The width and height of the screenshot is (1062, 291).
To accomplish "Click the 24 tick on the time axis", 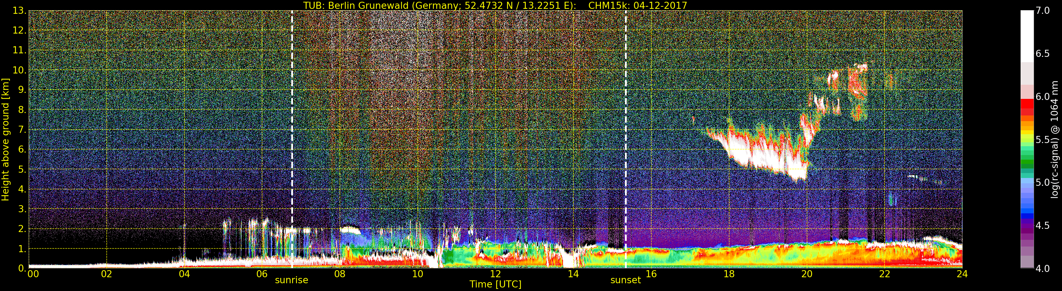I will 962,274.
